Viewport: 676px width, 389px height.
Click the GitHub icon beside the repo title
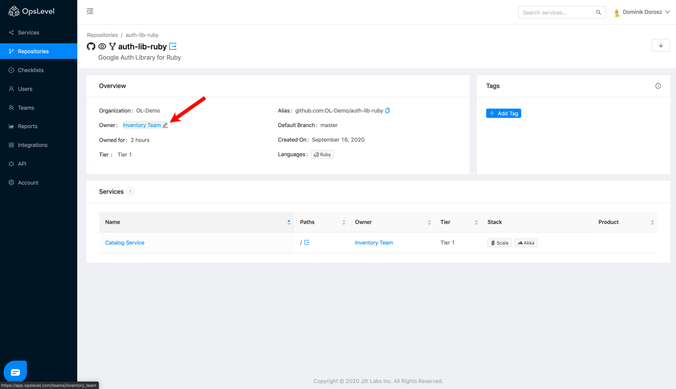pyautogui.click(x=91, y=46)
